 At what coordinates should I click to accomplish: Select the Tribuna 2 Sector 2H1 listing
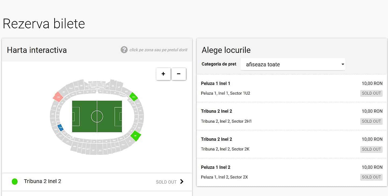292,116
